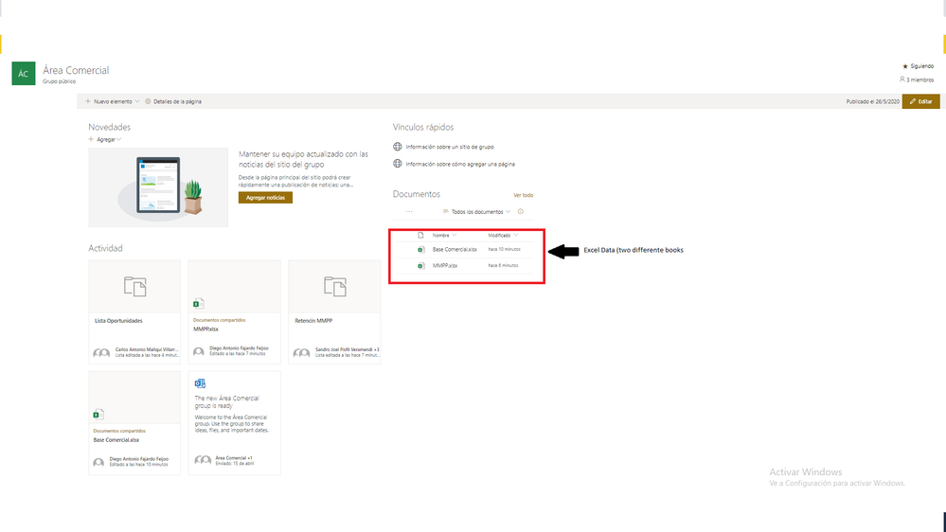Open the Nuevo elemento dropdown
This screenshot has width=946, height=532.
(x=113, y=101)
